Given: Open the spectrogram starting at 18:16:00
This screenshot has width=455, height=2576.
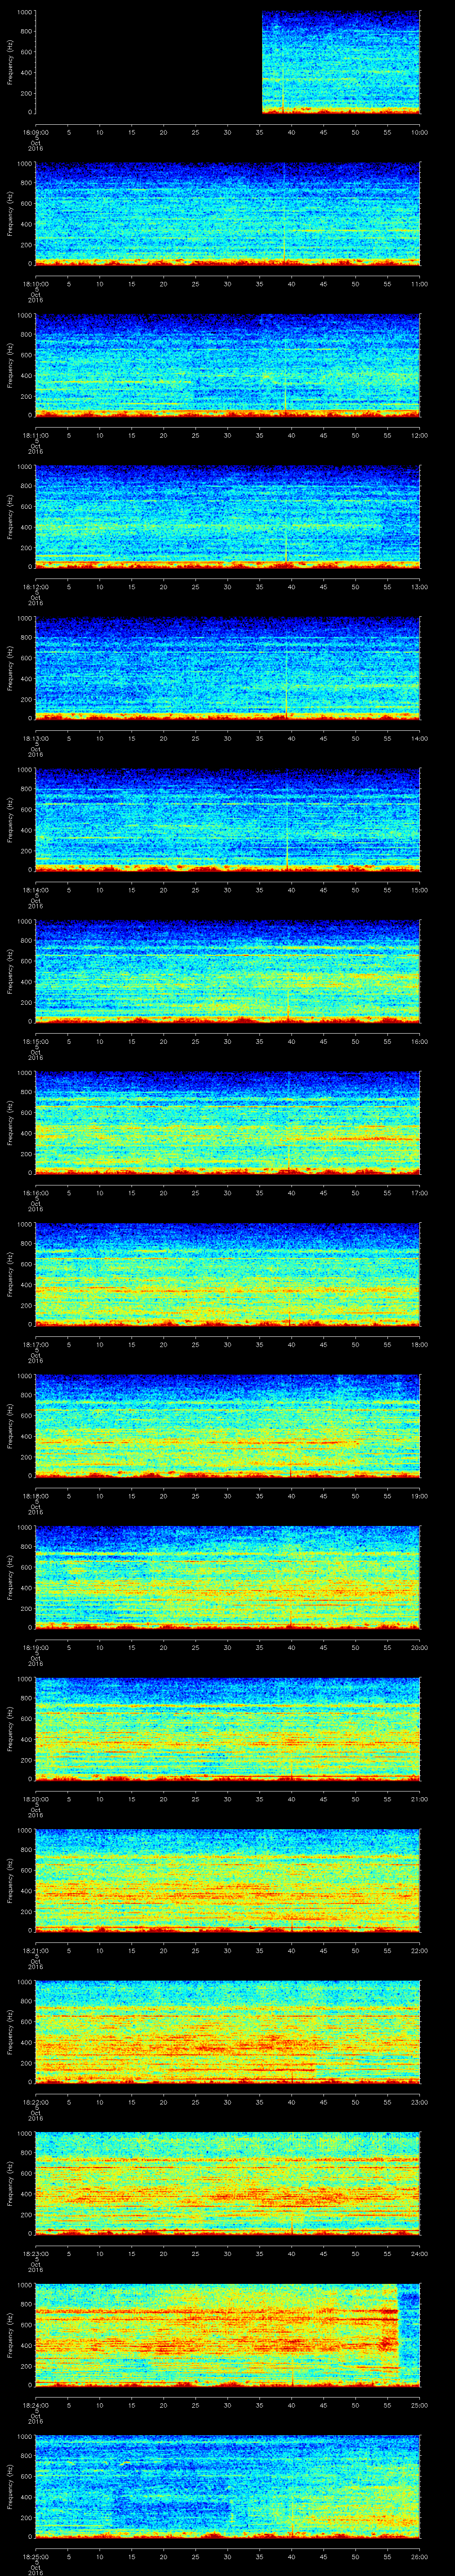Looking at the screenshot, I should [228, 1123].
